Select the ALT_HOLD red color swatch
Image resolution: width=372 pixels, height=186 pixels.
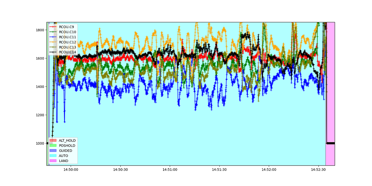click(53, 140)
